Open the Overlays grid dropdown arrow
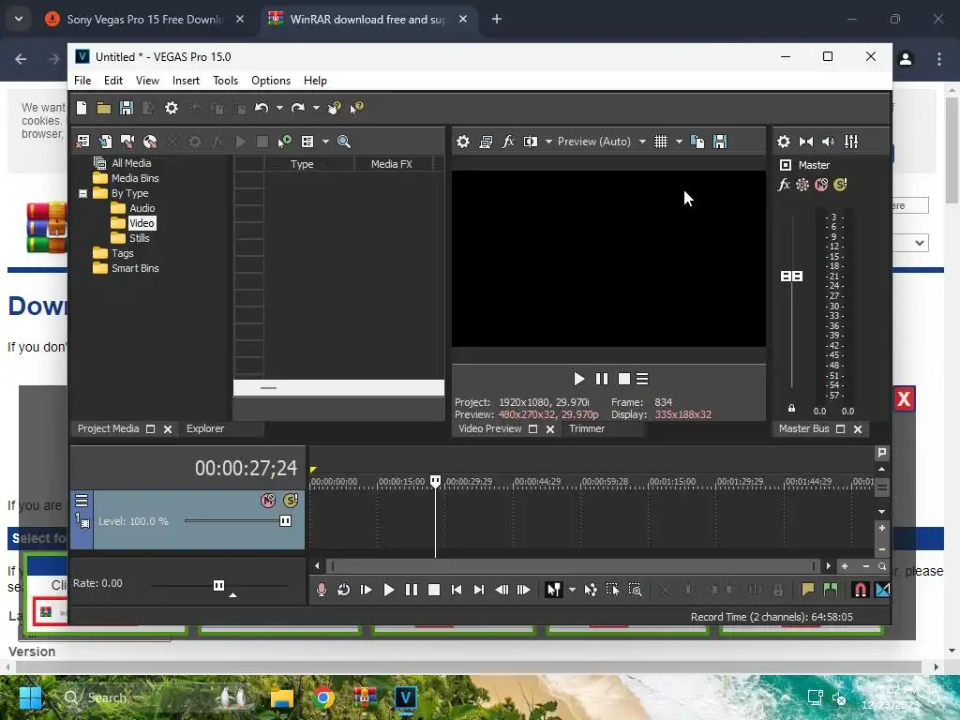Image resolution: width=960 pixels, height=720 pixels. pyautogui.click(x=679, y=142)
